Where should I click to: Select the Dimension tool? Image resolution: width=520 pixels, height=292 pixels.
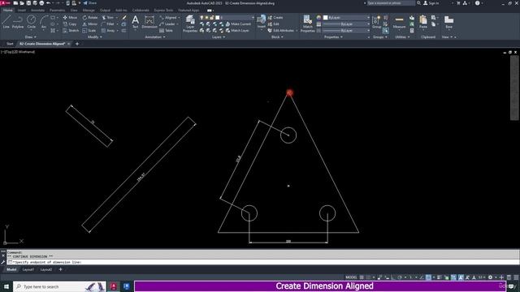[149, 22]
